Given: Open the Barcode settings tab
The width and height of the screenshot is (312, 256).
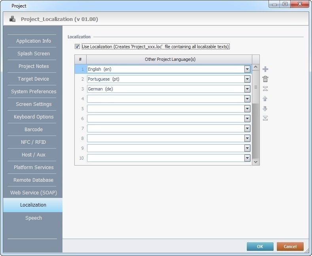Looking at the screenshot, I should pyautogui.click(x=34, y=130).
